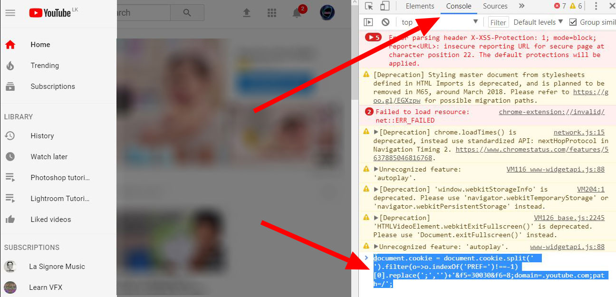
Task: Toggle the Group similar checkbox
Action: (x=572, y=22)
